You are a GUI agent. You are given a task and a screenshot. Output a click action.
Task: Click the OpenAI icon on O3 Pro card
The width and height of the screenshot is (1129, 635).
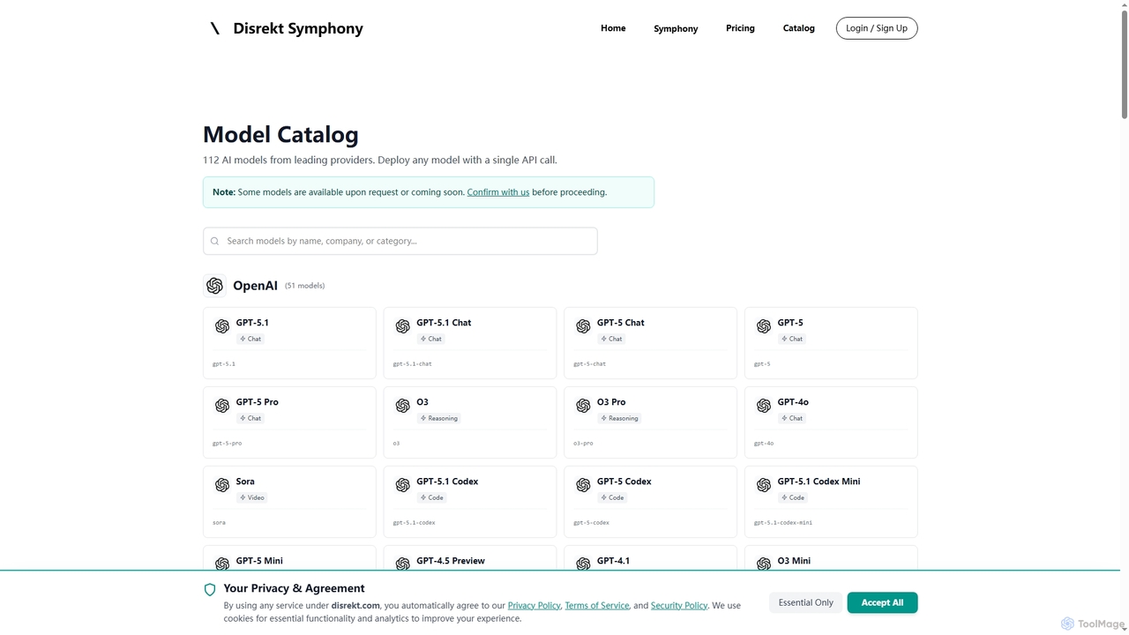(583, 406)
